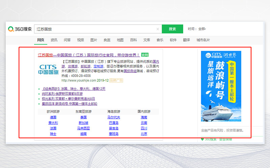Open 纯玩系列 俄罗斯双首都8日游 link
The image size is (270, 168).
point(62,94)
